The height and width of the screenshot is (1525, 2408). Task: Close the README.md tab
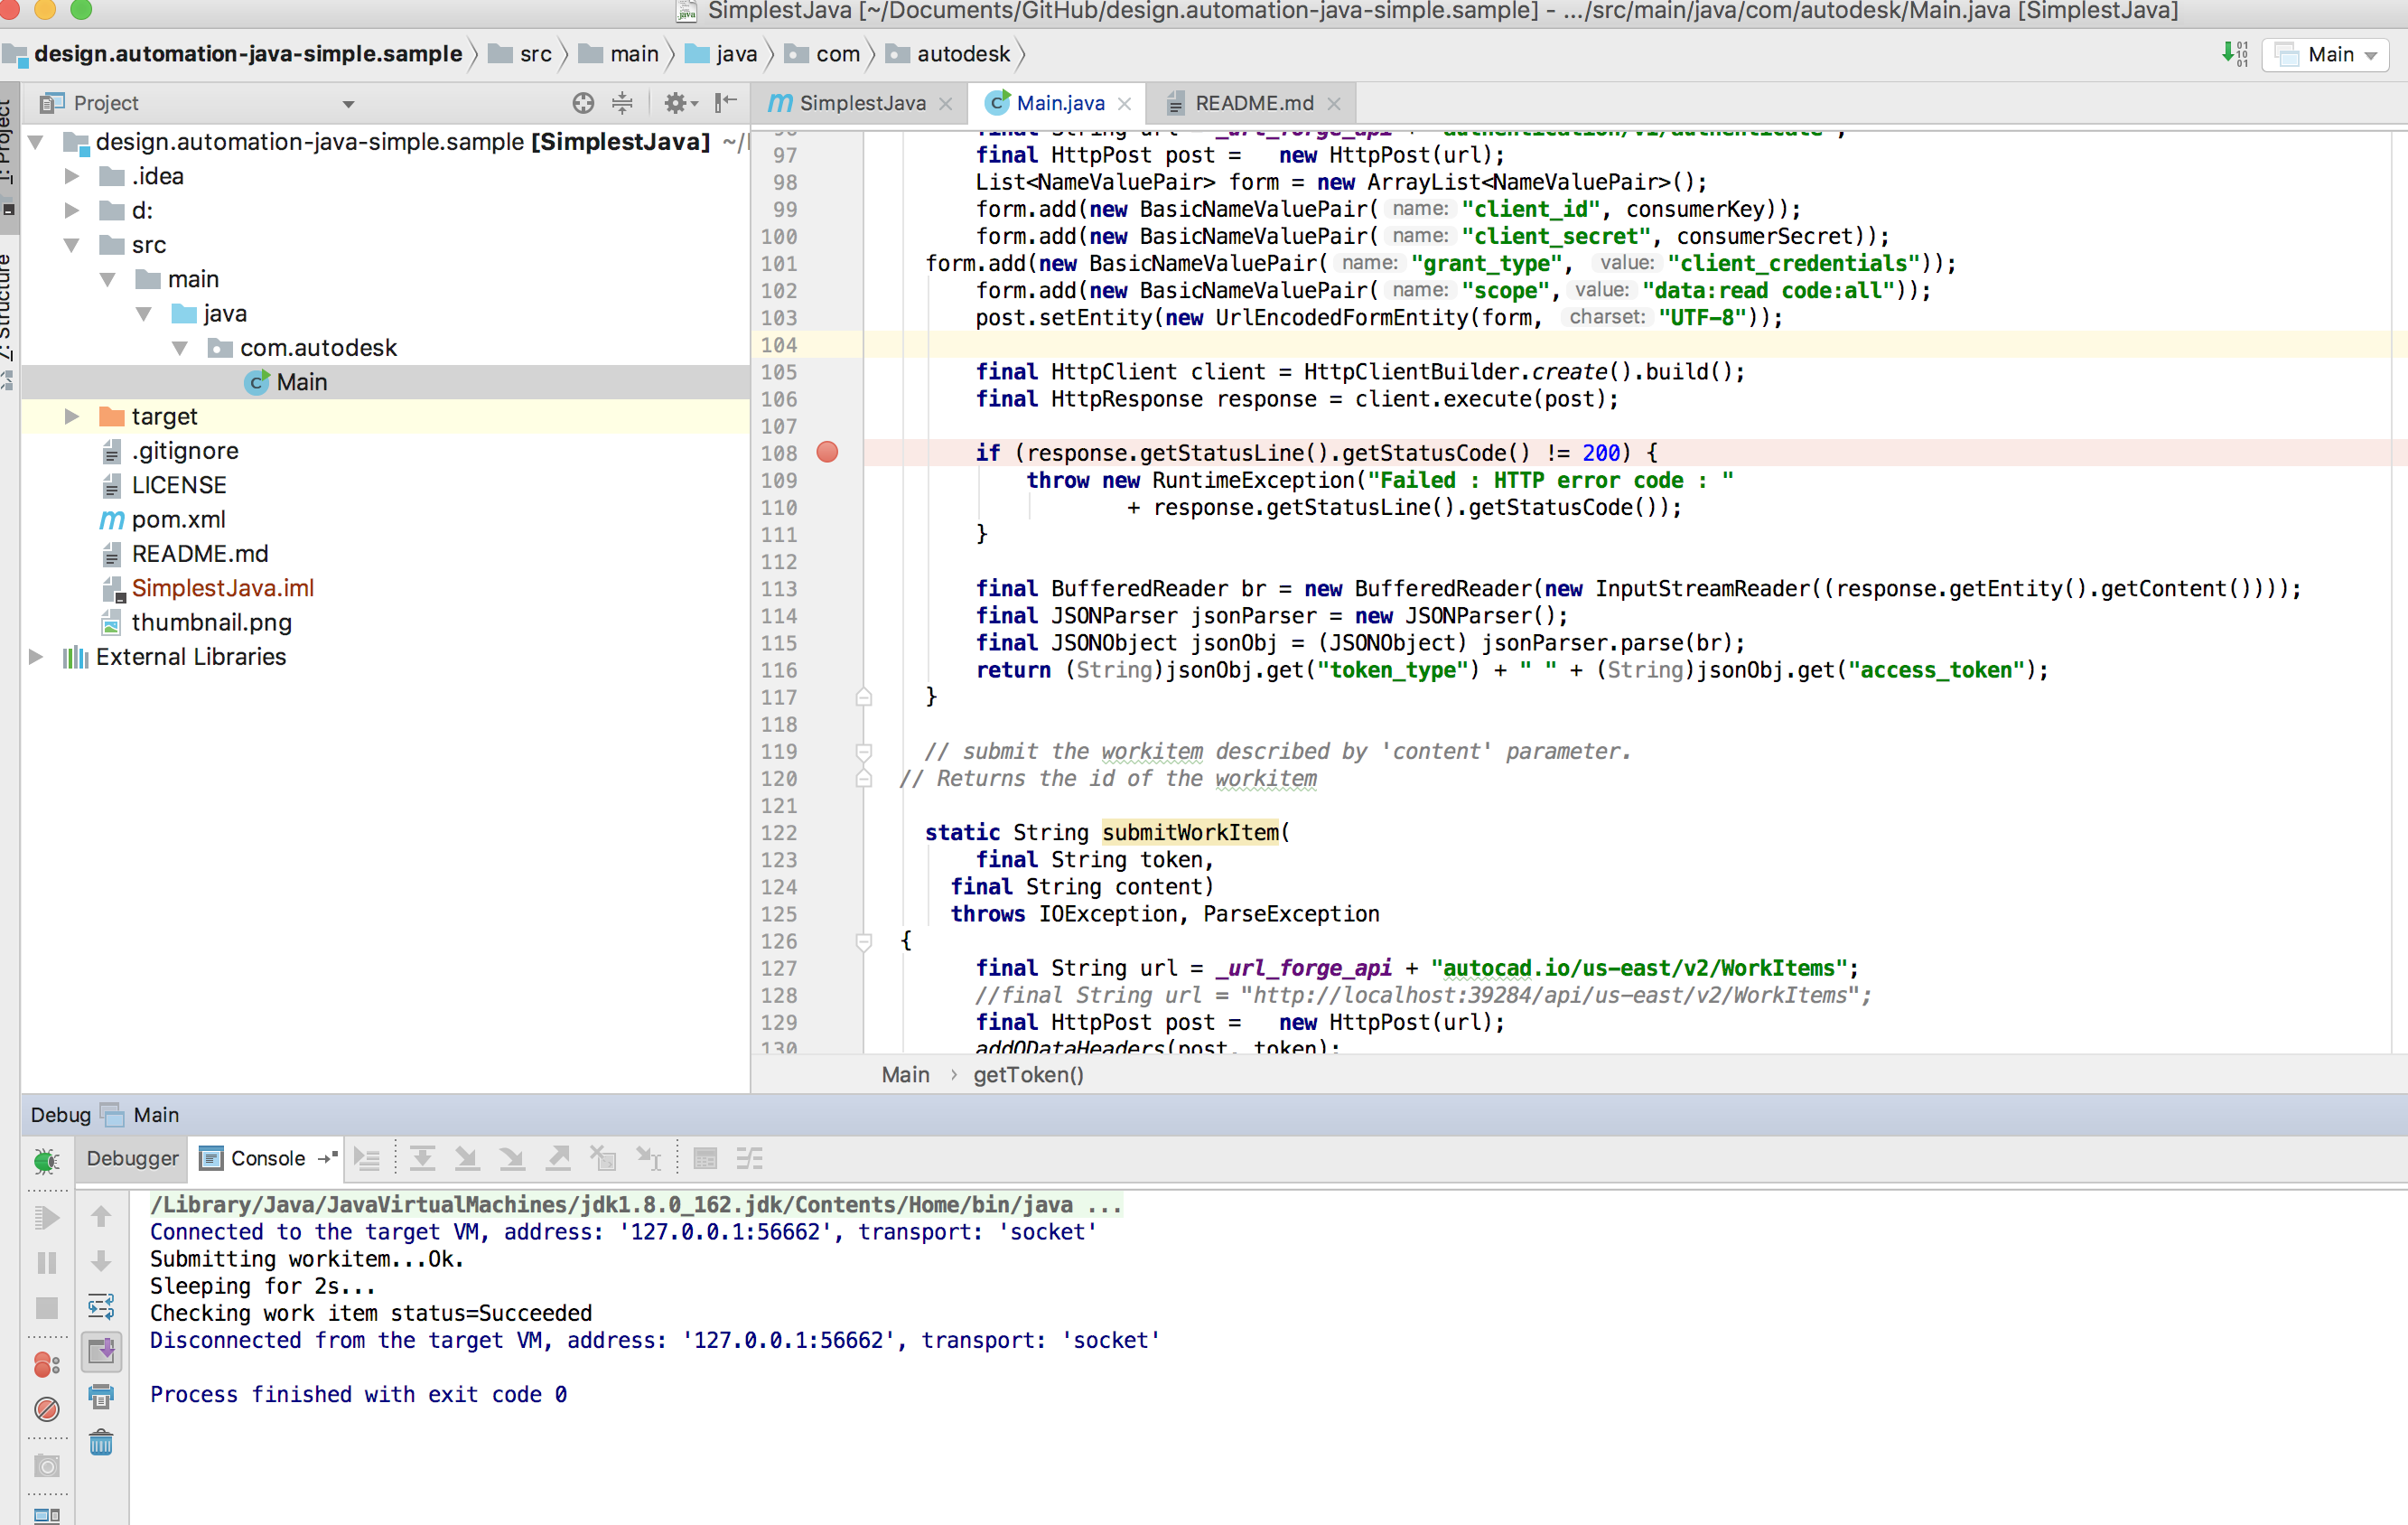tap(1333, 104)
